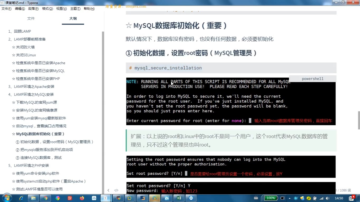Toggle source code mode icon
The image size is (360, 202).
click(x=116, y=190)
